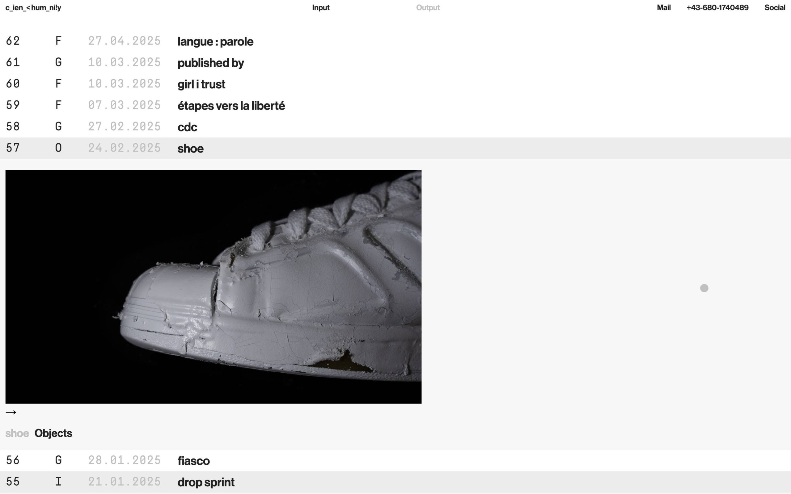
Task: Click the next image arrow icon
Action: tap(11, 412)
